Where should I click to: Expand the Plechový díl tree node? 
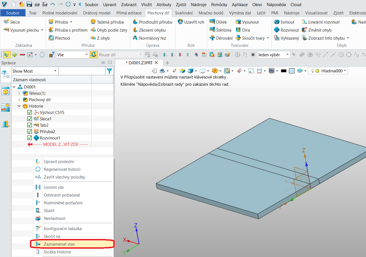[x=19, y=100]
